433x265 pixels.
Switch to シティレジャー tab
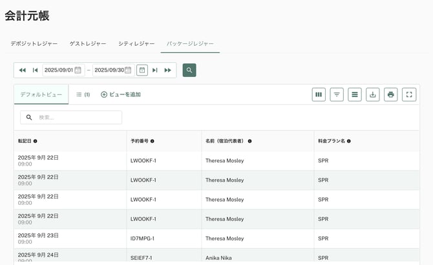coord(136,43)
